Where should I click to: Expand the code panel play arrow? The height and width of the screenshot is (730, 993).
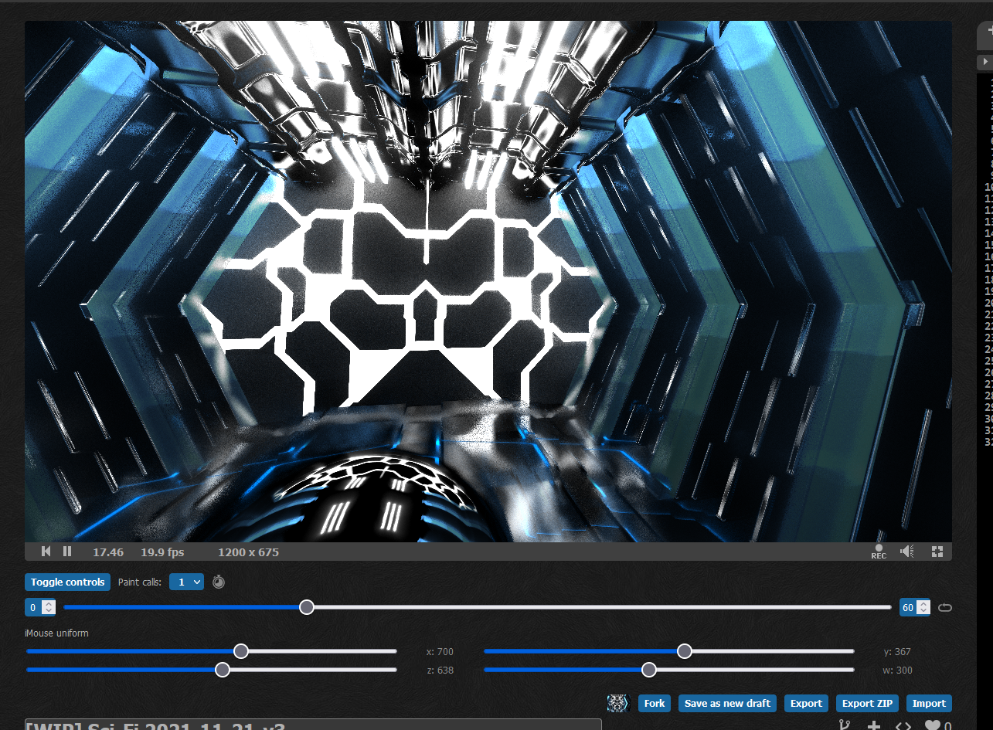click(x=985, y=61)
